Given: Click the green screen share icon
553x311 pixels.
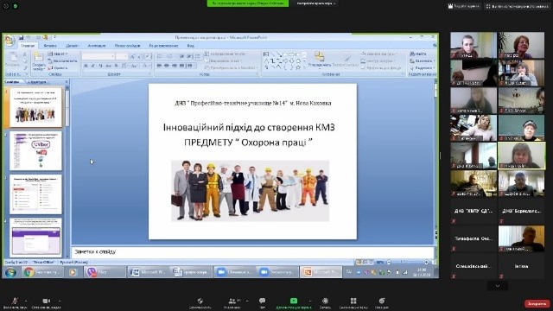Looking at the screenshot, I should coord(294,301).
